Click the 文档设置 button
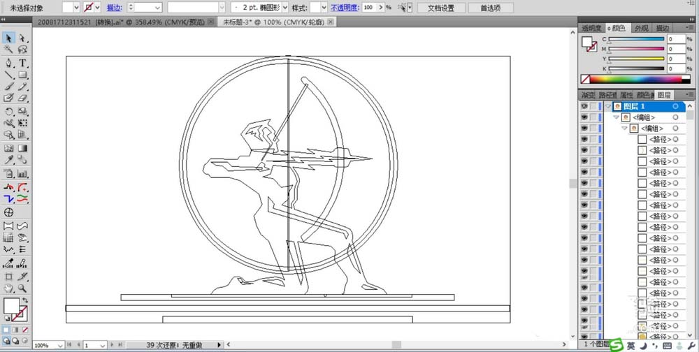 [x=441, y=8]
